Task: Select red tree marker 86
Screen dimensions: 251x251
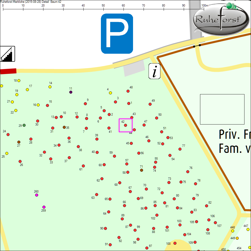Action: pyautogui.click(x=146, y=208)
